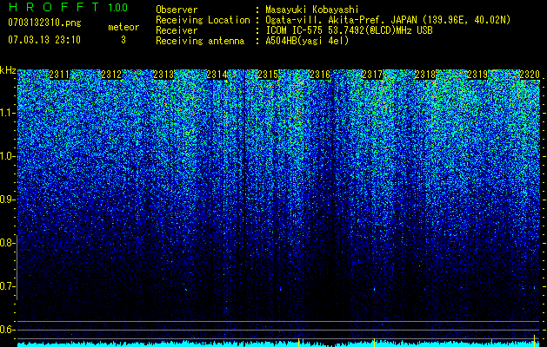Click the Receiver field label
This screenshot has height=347, width=547.
point(177,30)
